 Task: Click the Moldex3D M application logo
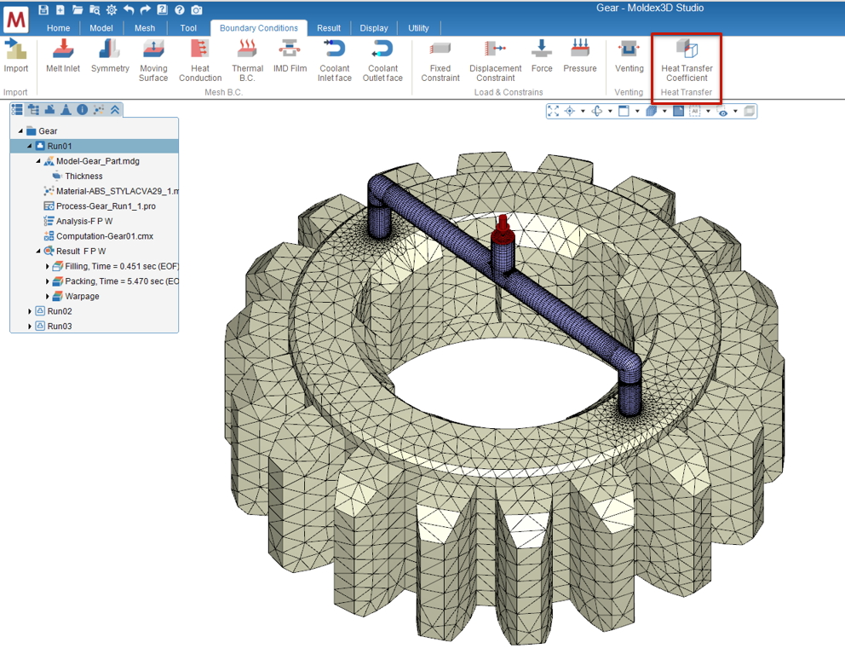[16, 20]
